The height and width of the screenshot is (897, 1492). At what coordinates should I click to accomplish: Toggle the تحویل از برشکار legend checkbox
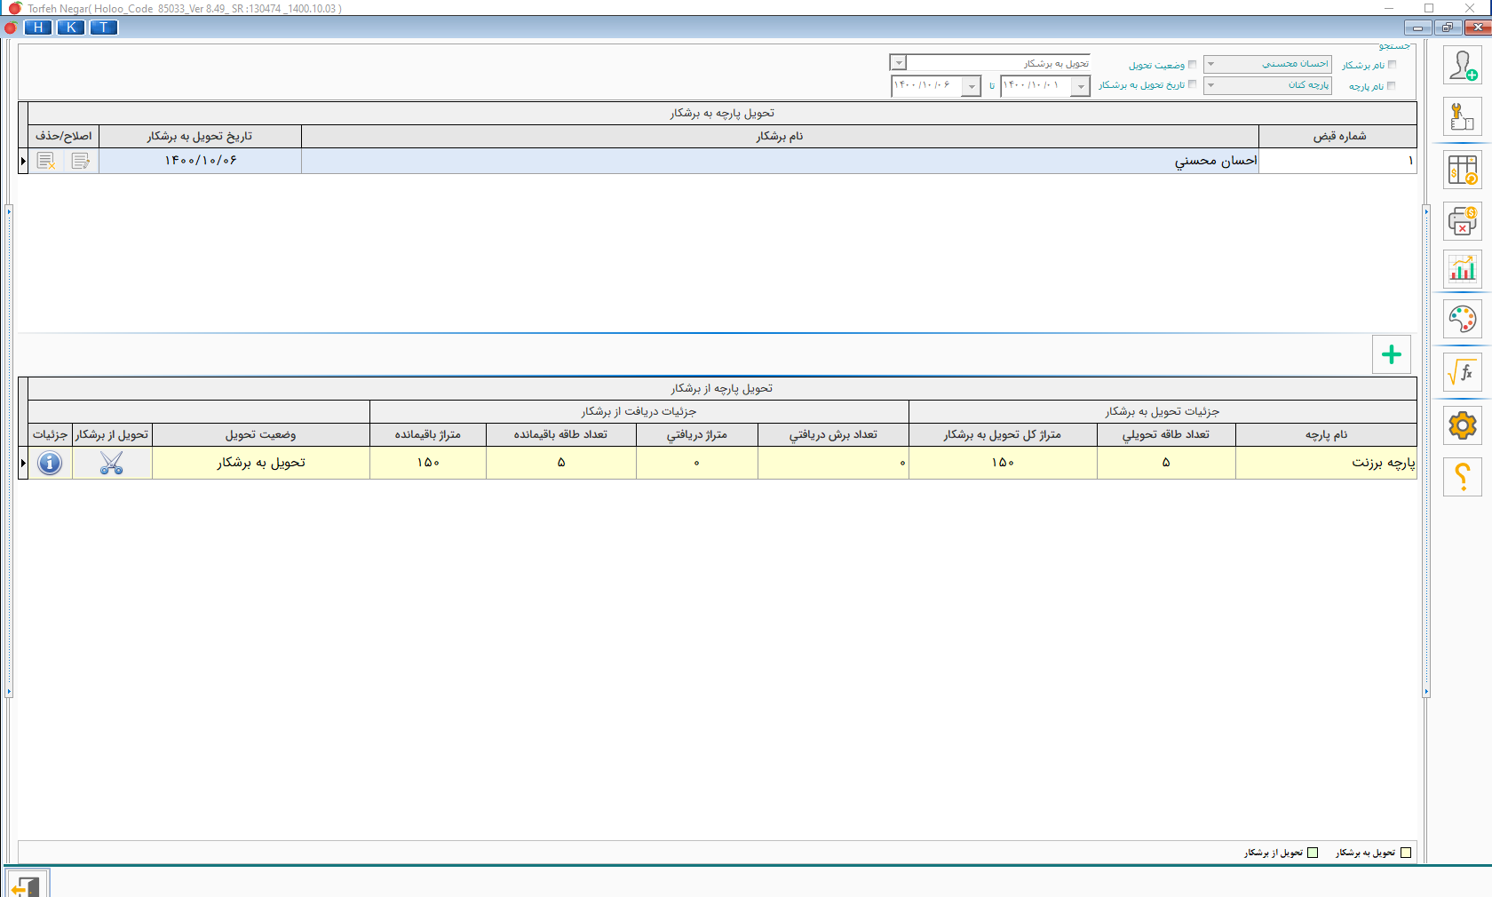click(1313, 853)
